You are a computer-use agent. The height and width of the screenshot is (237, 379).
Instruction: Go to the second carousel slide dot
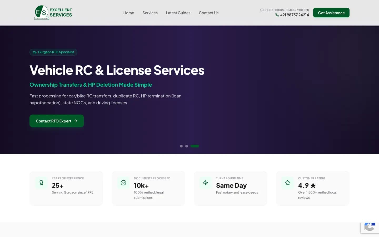(187, 146)
